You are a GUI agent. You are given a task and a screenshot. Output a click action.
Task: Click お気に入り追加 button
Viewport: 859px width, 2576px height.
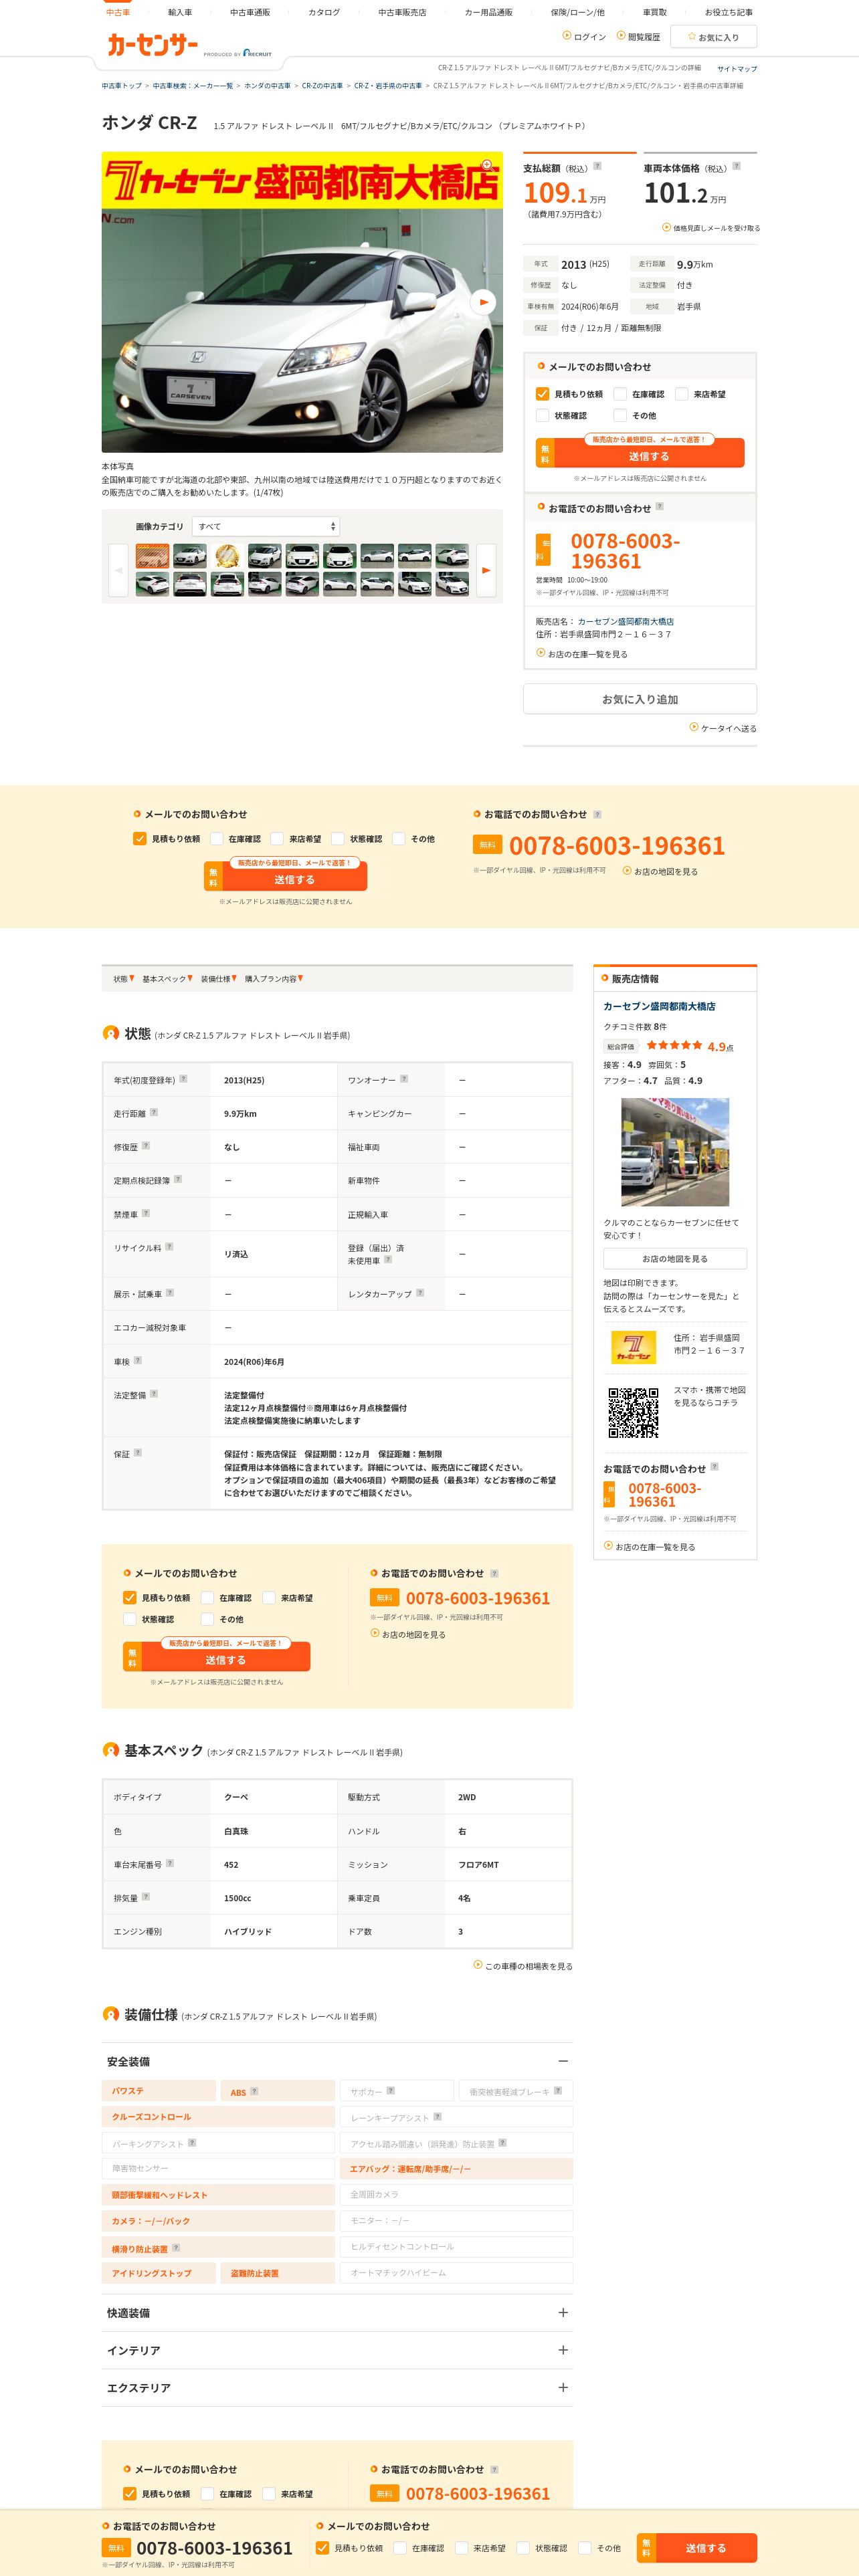[x=640, y=699]
